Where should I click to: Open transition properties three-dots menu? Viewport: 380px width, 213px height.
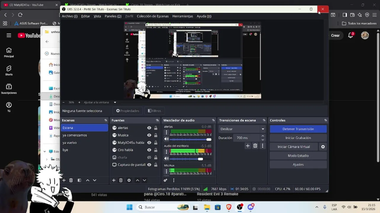coord(262,146)
